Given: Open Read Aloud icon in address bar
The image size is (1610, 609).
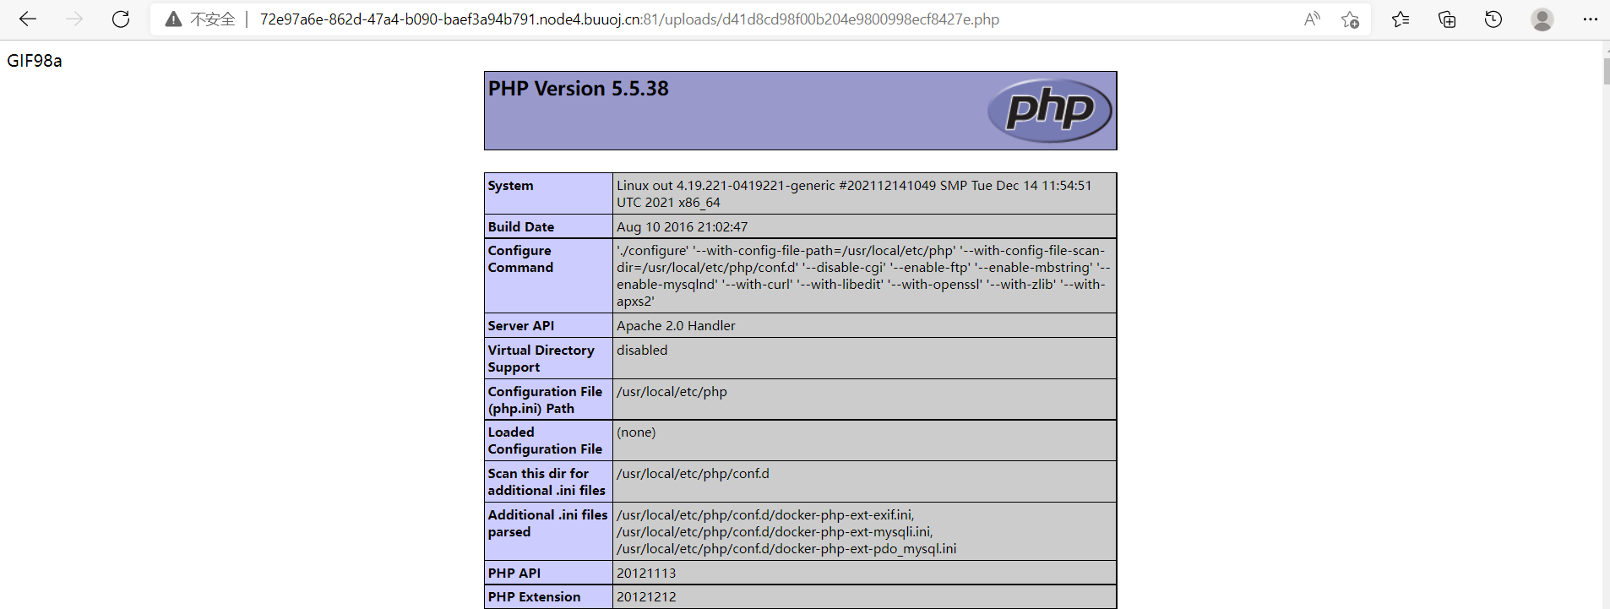Looking at the screenshot, I should (x=1312, y=19).
